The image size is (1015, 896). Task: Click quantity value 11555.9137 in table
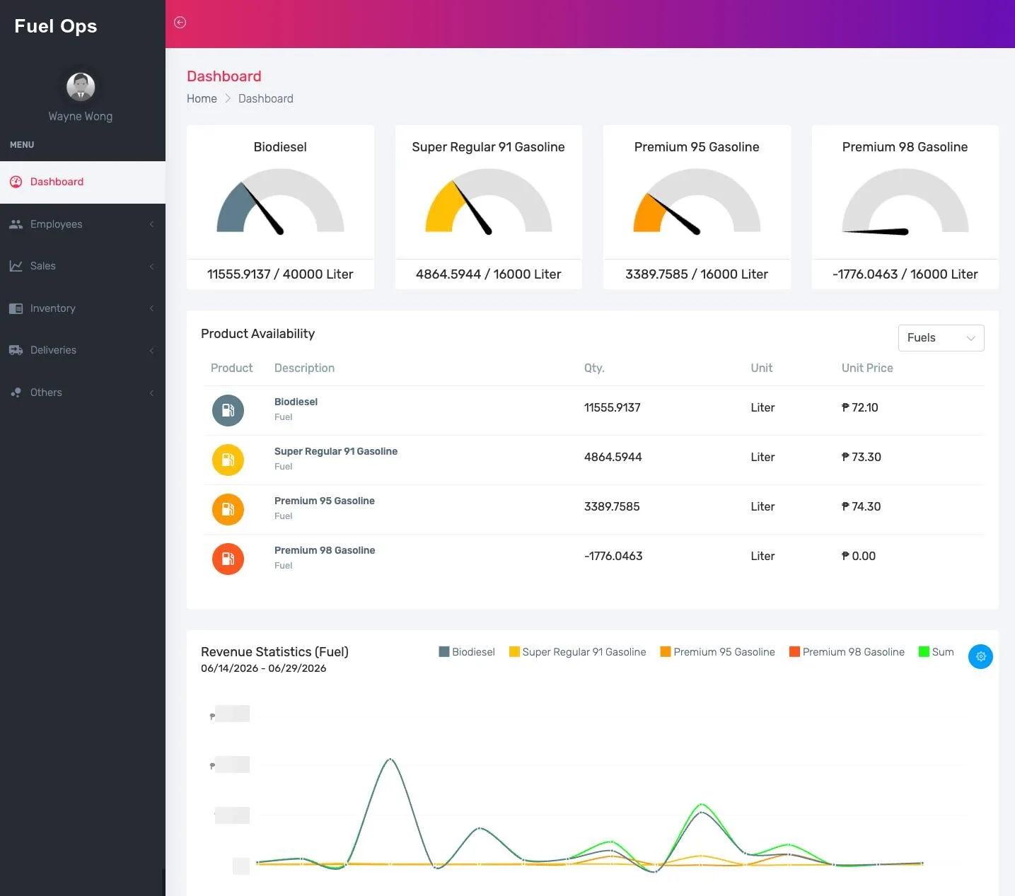pyautogui.click(x=613, y=407)
